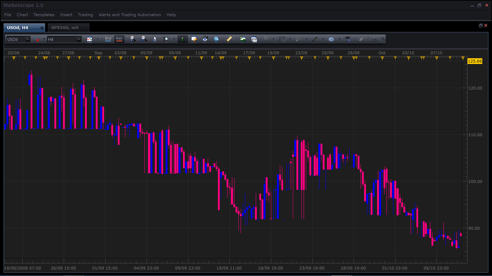Image resolution: width=492 pixels, height=276 pixels.
Task: Expand the chart type dropdown arrow
Action: click(98, 39)
